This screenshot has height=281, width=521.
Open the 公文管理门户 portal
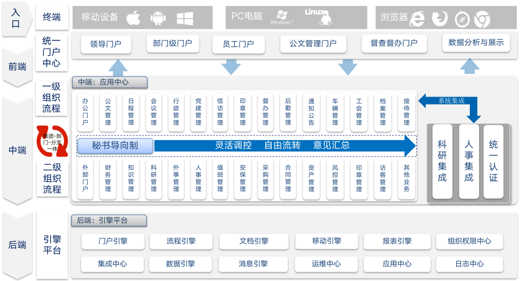click(313, 44)
